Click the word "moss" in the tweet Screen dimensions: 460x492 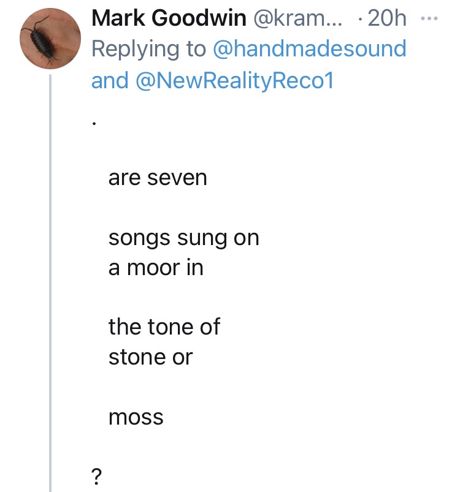point(136,417)
